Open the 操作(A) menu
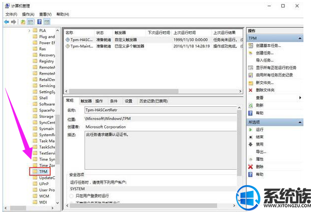 click(28, 14)
